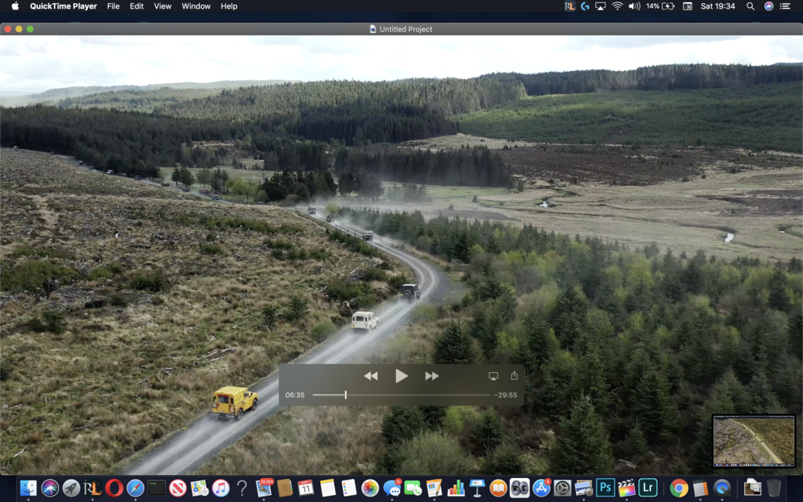Open the File menu
This screenshot has width=803, height=502.
pyautogui.click(x=114, y=6)
